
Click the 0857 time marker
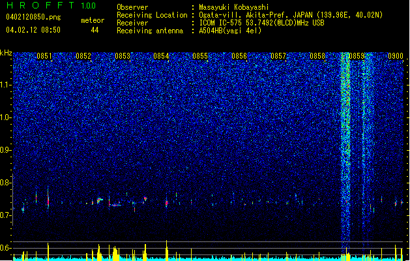click(278, 56)
